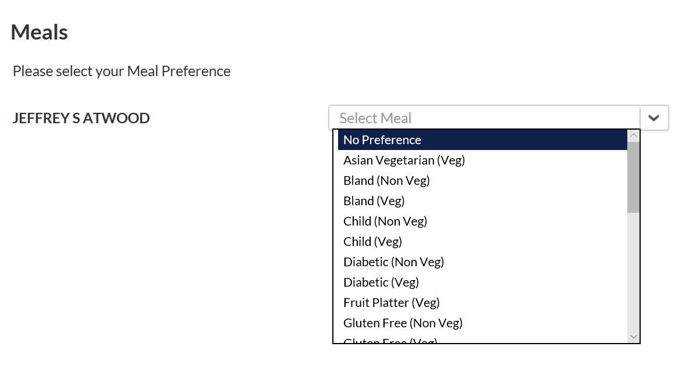Click the meal list scroll up arrow
The image size is (689, 368).
(634, 135)
